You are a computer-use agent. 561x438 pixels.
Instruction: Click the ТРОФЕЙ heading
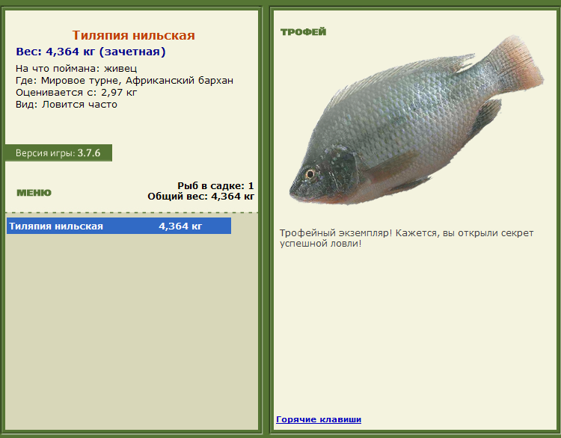pyautogui.click(x=304, y=32)
